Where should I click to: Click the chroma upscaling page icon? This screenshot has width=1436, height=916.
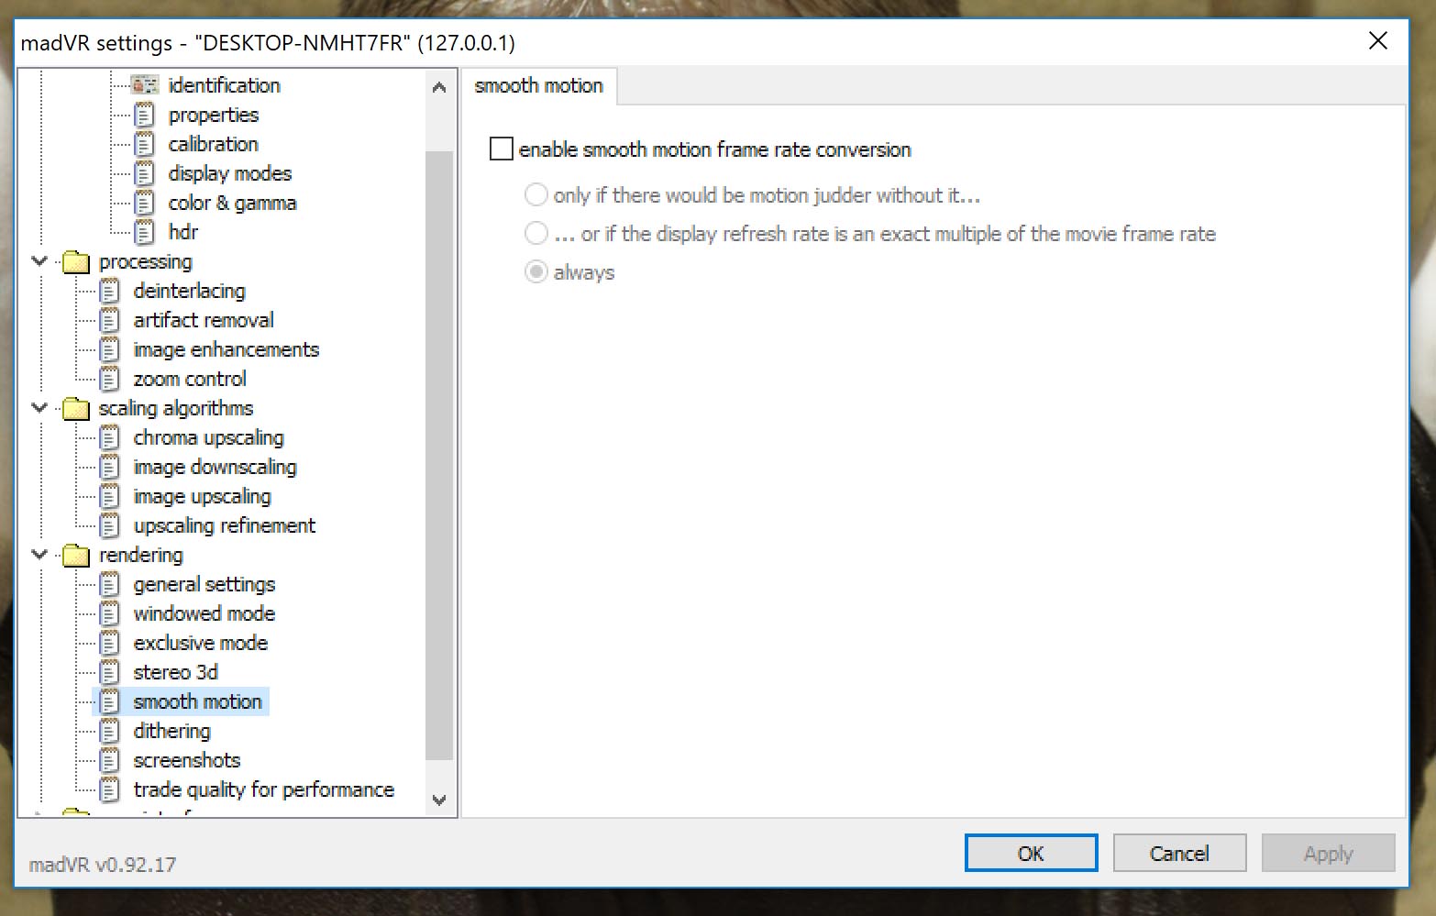click(x=109, y=437)
